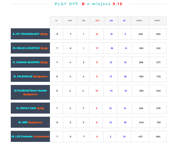Click the M column header

coord(56,21)
